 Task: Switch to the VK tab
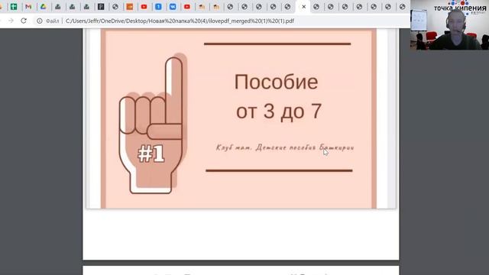pos(173,7)
